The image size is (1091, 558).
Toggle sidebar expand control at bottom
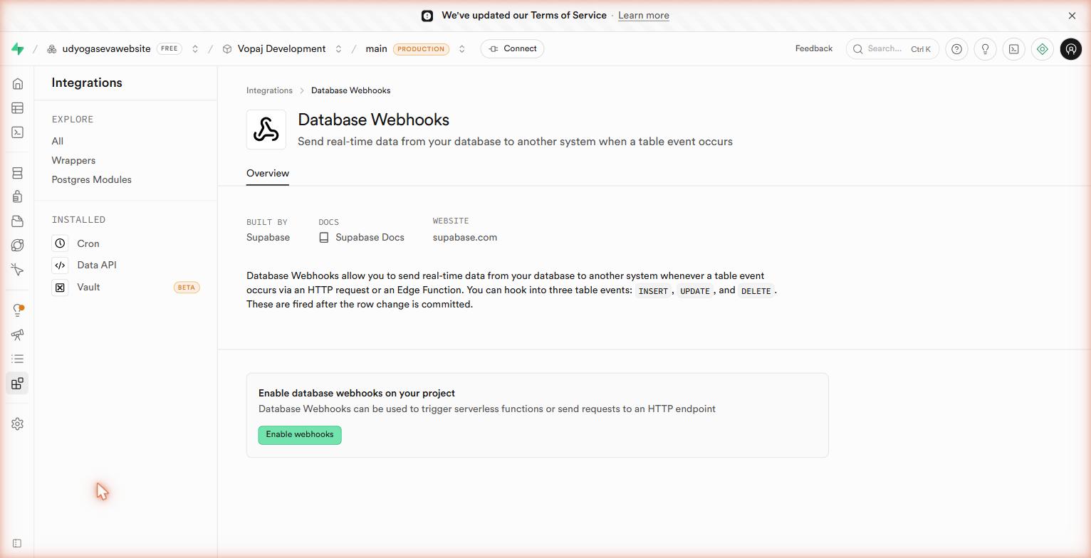(17, 544)
